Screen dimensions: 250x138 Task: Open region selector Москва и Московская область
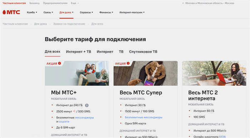[x=210, y=3]
